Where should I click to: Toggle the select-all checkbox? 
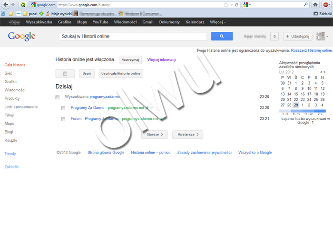[65, 73]
